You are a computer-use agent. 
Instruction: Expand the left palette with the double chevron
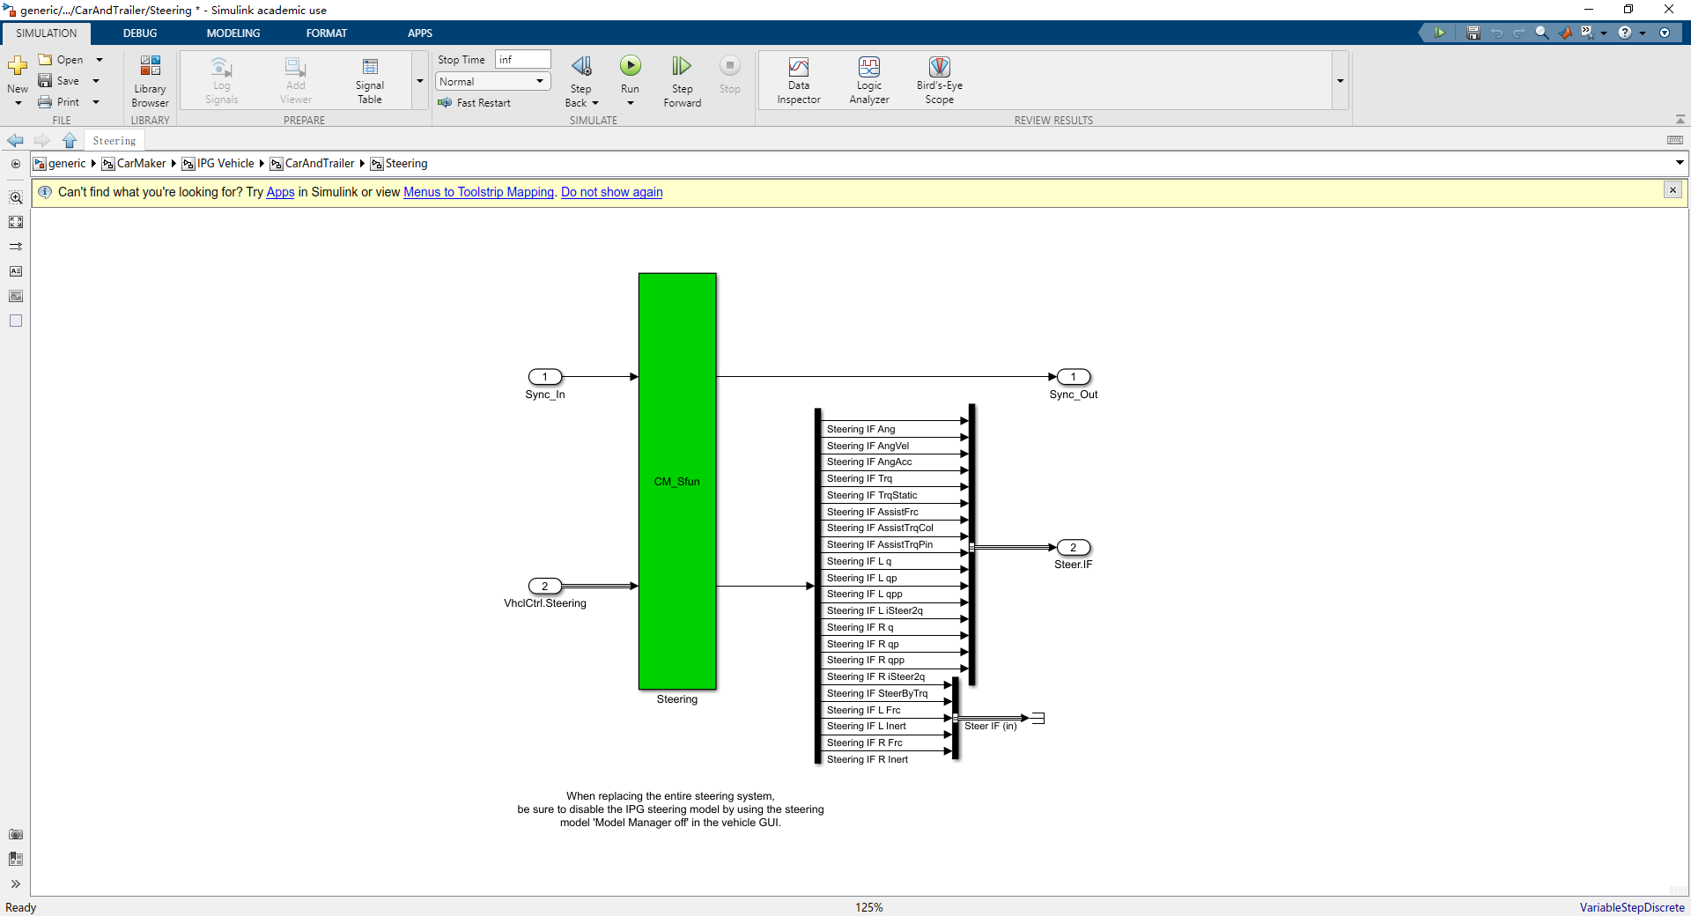tap(16, 883)
